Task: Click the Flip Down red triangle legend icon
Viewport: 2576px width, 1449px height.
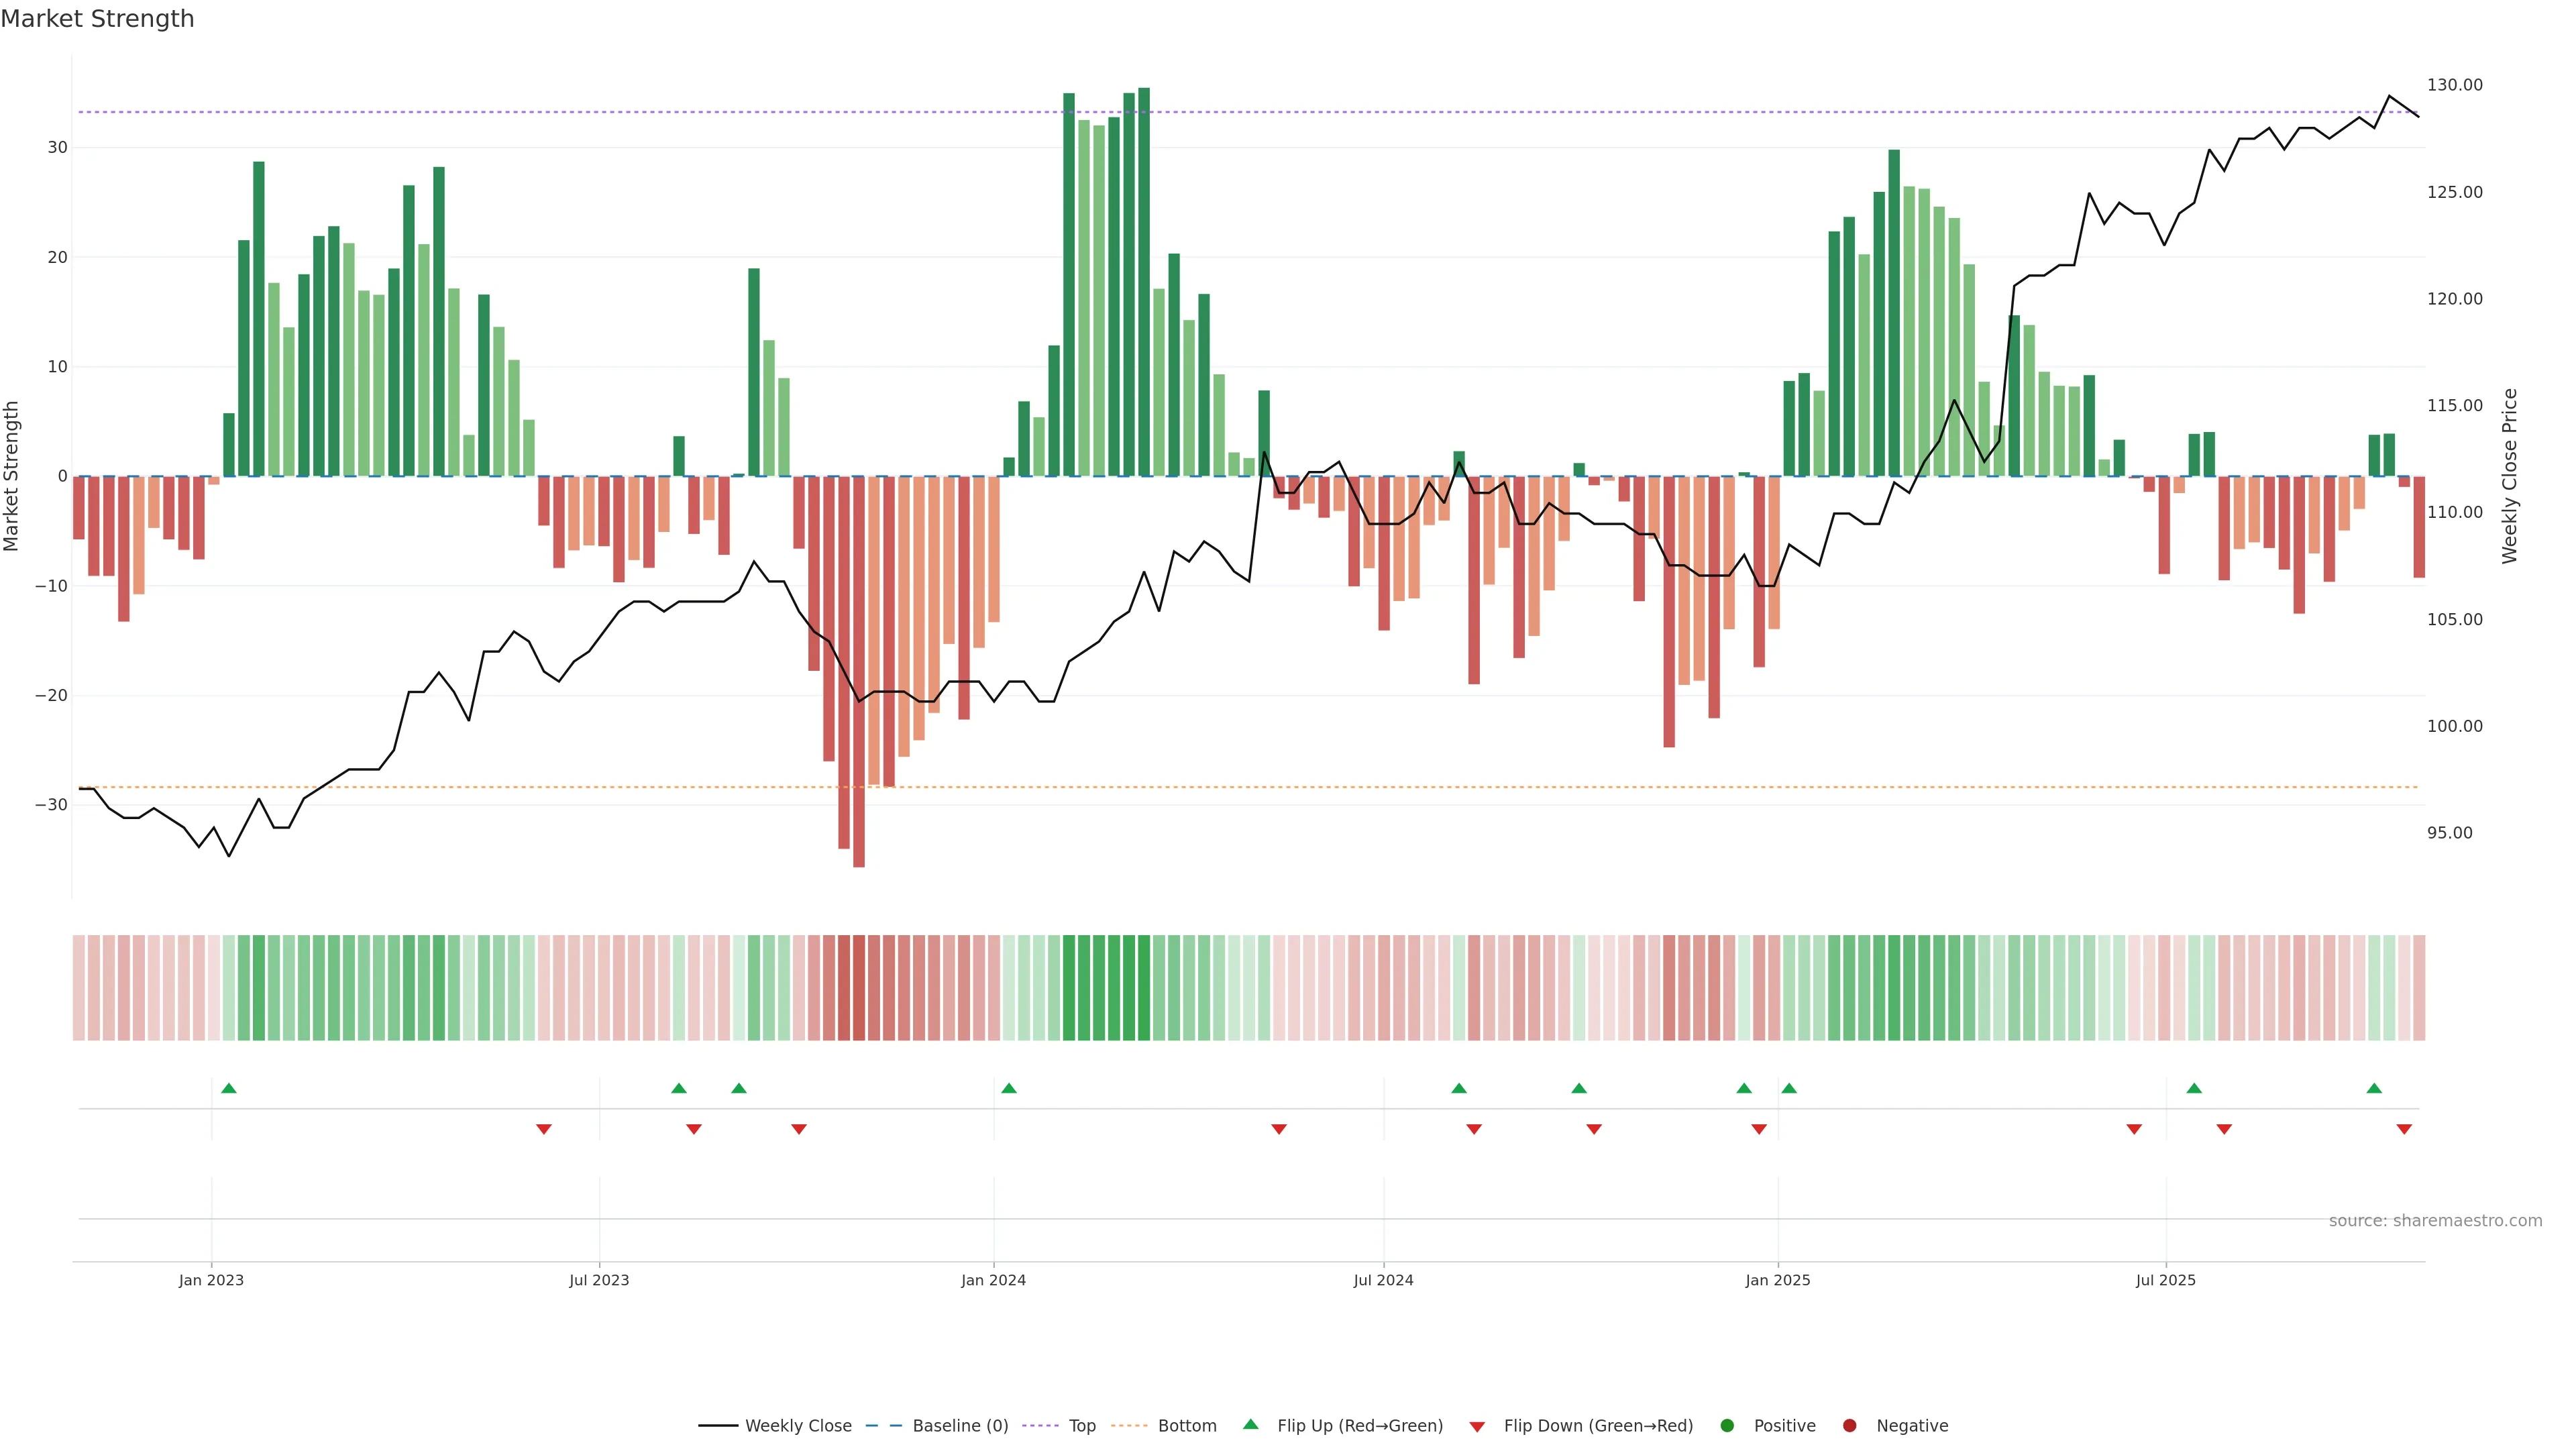Action: click(x=1477, y=1427)
